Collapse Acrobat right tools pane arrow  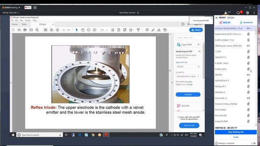coord(172,83)
